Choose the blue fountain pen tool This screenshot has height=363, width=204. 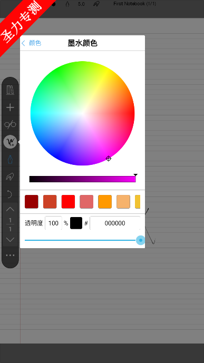pos(10,160)
